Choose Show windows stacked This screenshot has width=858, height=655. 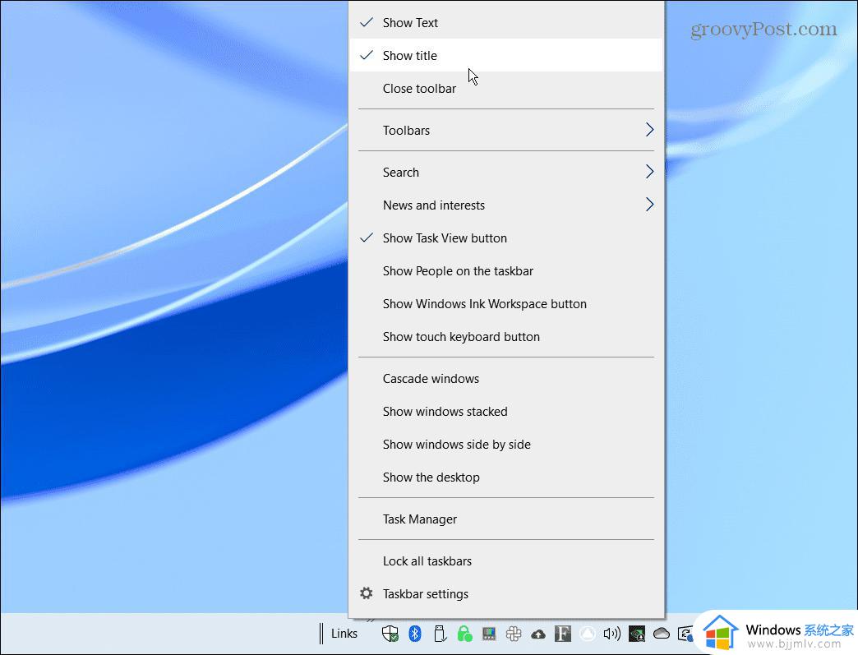point(506,412)
